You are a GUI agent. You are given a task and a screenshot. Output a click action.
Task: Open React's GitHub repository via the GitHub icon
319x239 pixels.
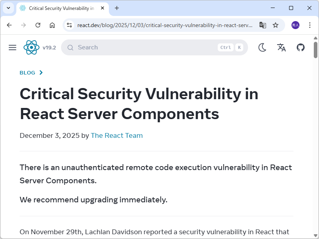pos(300,47)
